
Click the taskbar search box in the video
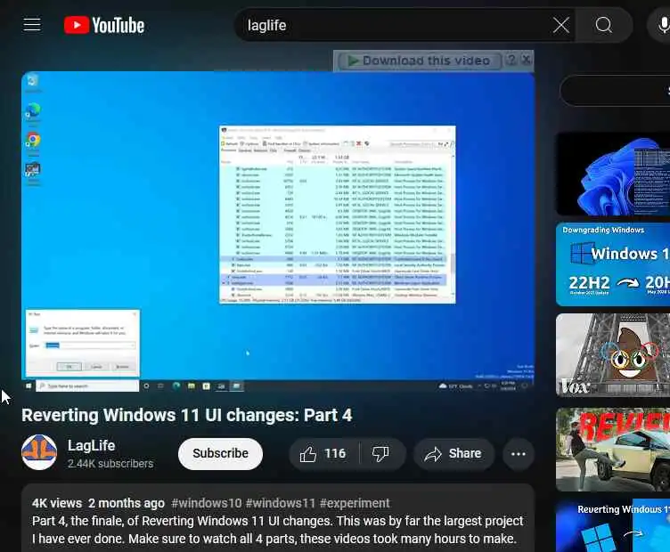[87, 386]
